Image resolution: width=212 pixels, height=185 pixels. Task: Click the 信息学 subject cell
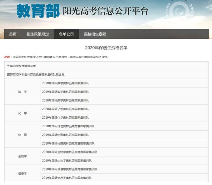(23, 173)
